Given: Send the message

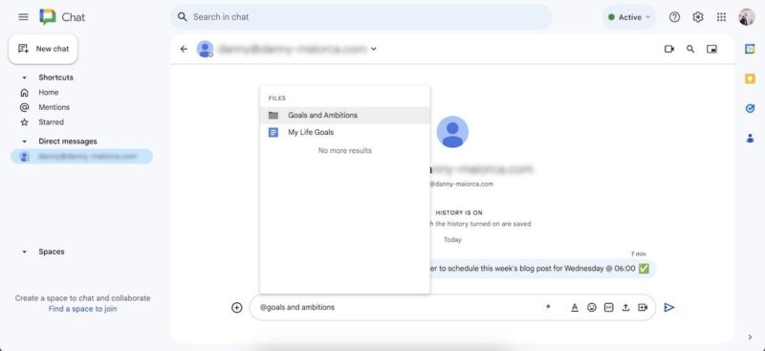Looking at the screenshot, I should [669, 308].
